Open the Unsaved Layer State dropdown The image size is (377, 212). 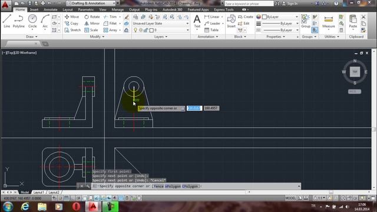(x=161, y=24)
